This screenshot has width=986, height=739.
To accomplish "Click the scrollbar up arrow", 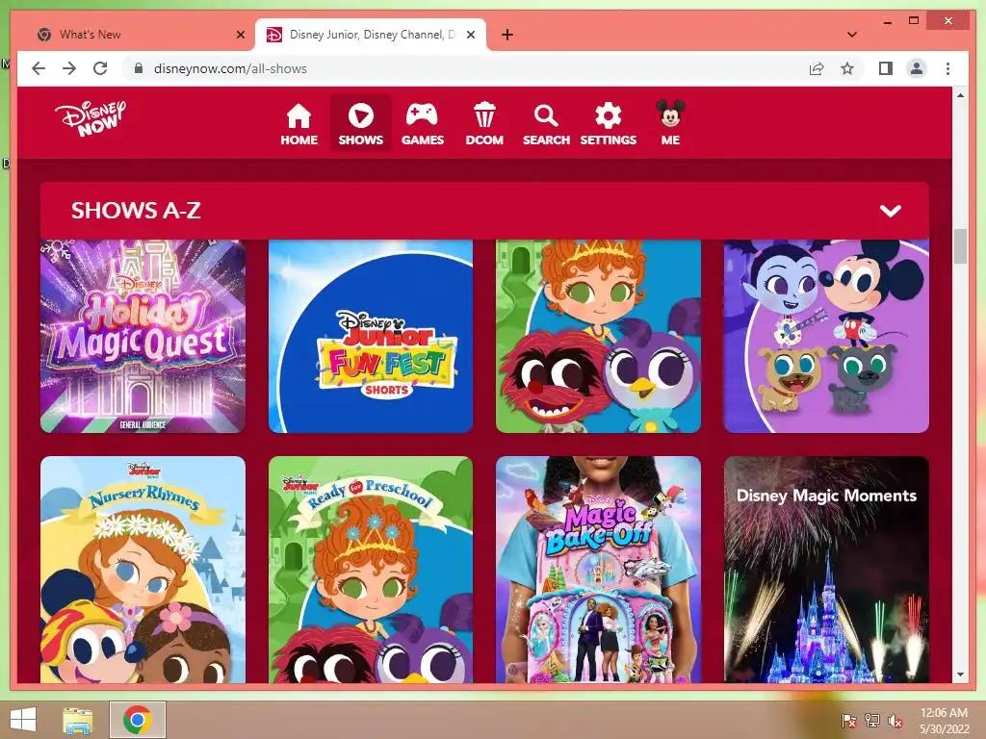I will [x=960, y=95].
